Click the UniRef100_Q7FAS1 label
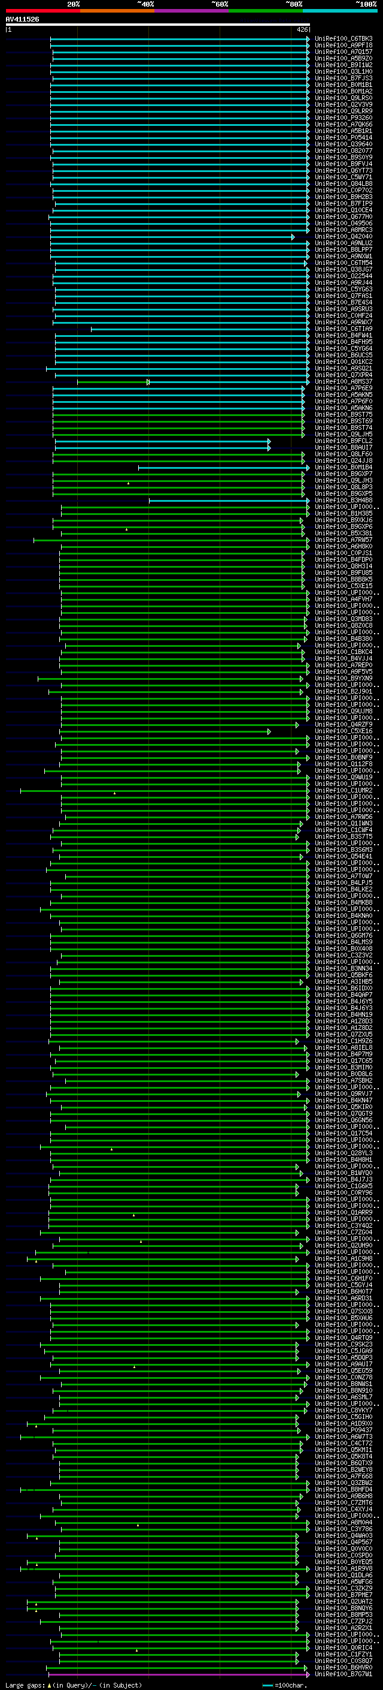Image resolution: width=383 pixels, height=1690 pixels. [344, 296]
